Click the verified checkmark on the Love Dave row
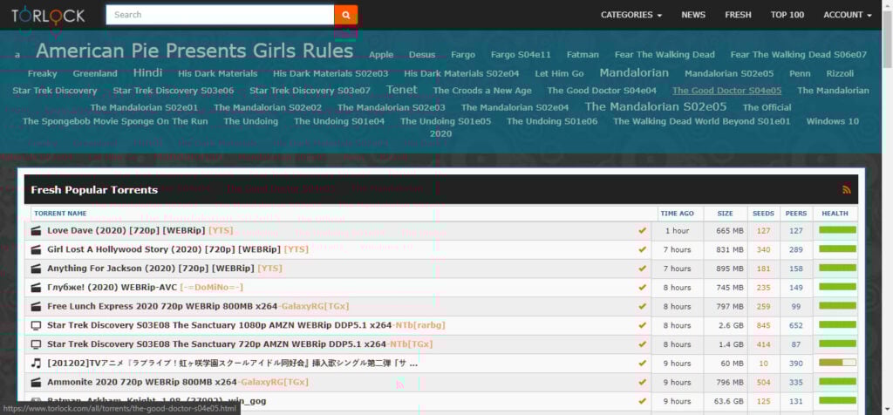The image size is (893, 415). click(x=643, y=230)
